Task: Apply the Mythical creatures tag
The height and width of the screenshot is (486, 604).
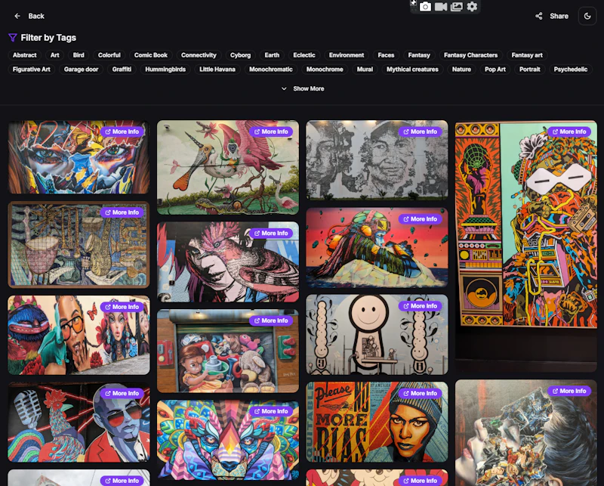Action: 412,70
